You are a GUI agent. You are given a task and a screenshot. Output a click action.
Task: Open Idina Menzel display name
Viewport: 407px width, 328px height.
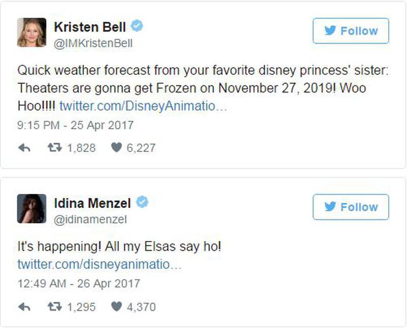[93, 203]
